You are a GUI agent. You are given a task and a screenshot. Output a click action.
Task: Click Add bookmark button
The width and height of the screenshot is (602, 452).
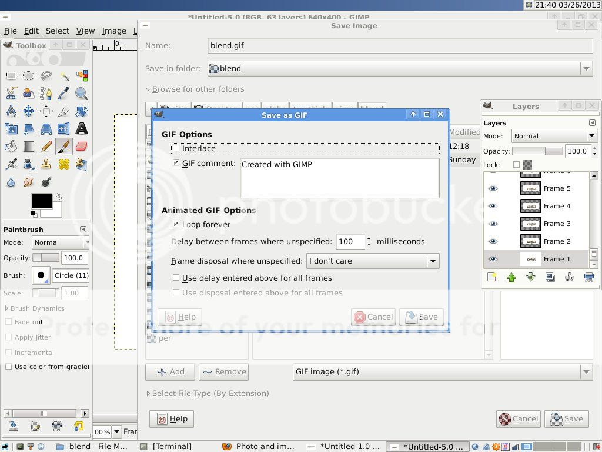170,372
